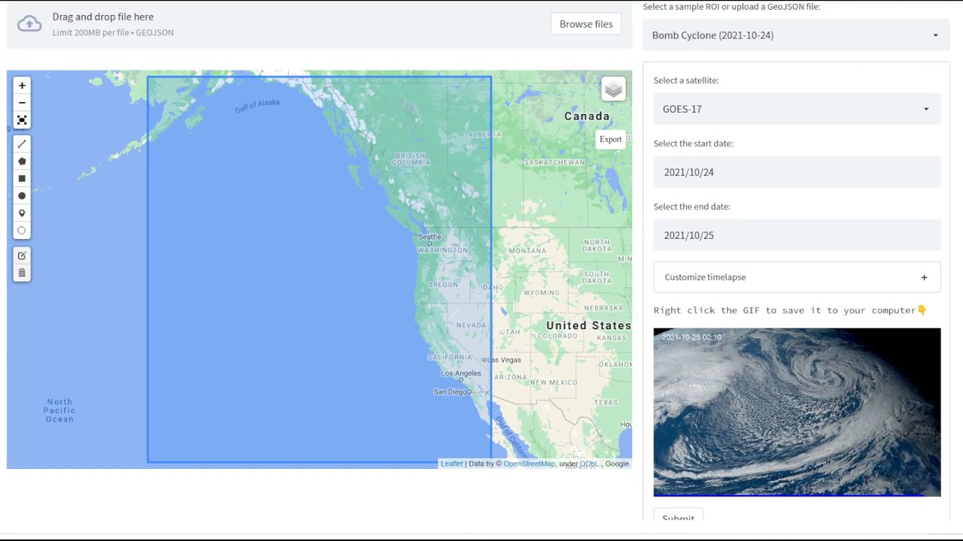Click the NEVADA state label
This screenshot has width=963, height=541.
472,325
